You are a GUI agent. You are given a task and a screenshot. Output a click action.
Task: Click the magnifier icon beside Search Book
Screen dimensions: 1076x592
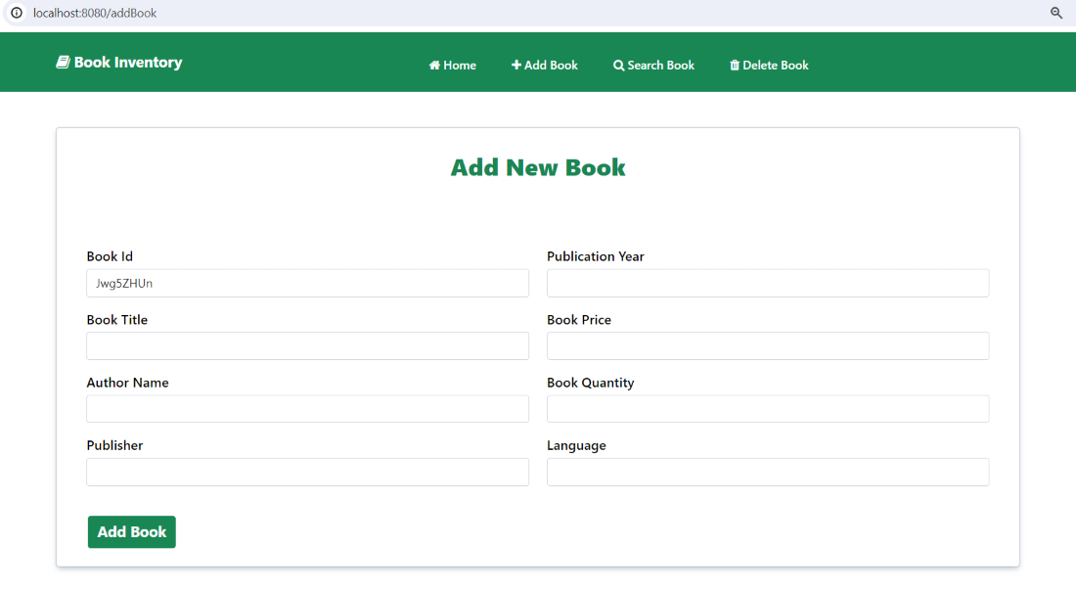click(617, 65)
